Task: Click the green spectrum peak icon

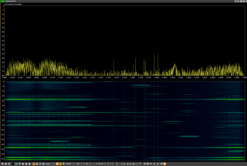Action: pos(16,164)
